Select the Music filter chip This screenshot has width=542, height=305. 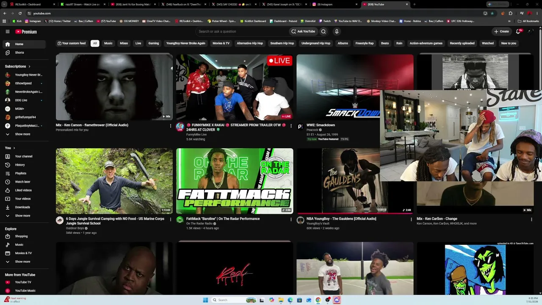coord(108,43)
